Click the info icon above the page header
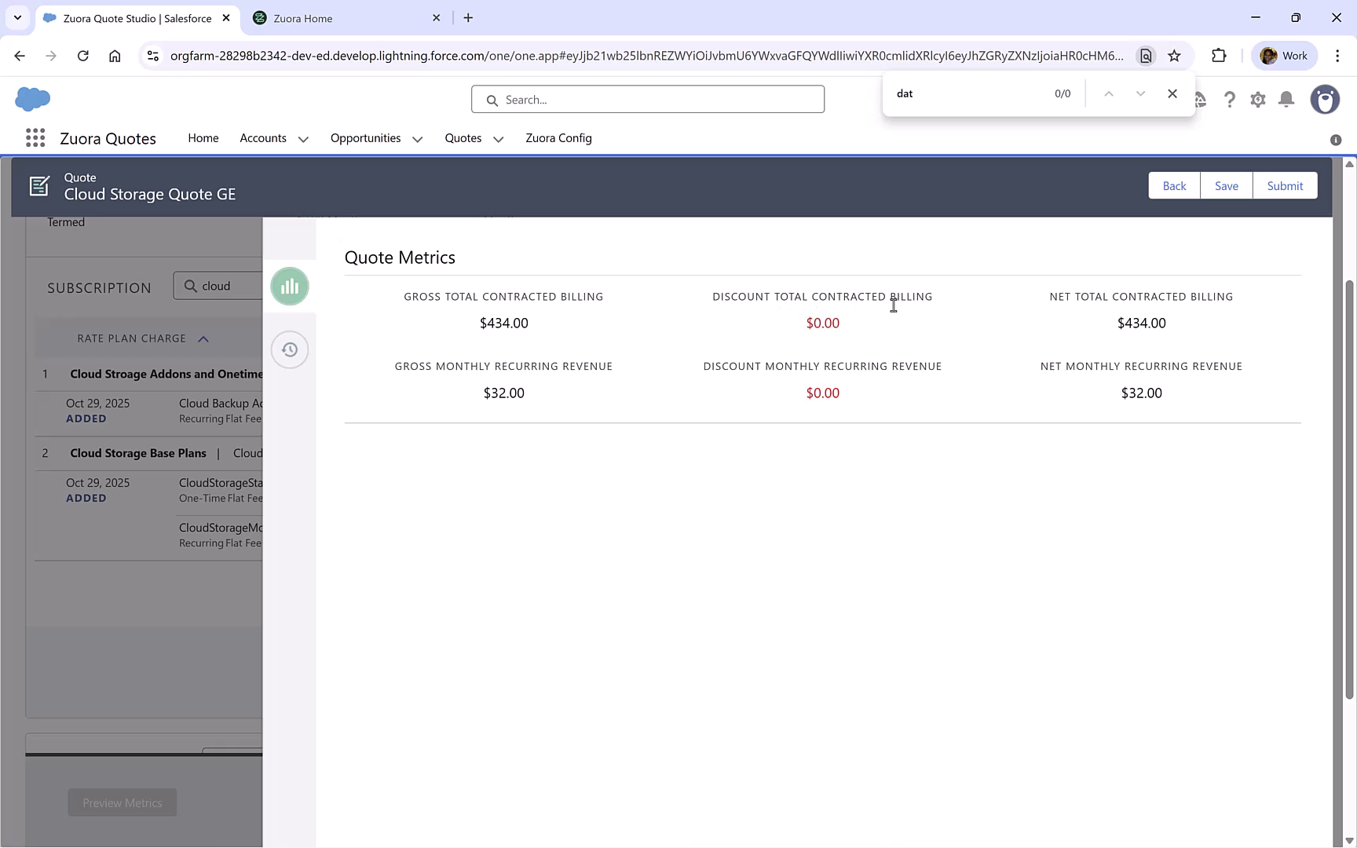This screenshot has height=848, width=1357. pos(1335,140)
